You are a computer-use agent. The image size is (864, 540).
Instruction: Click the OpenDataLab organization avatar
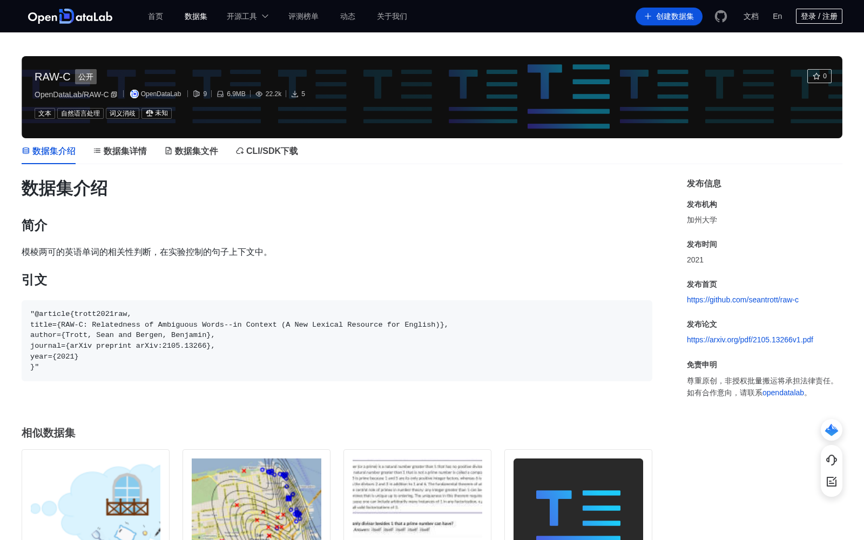pos(134,94)
